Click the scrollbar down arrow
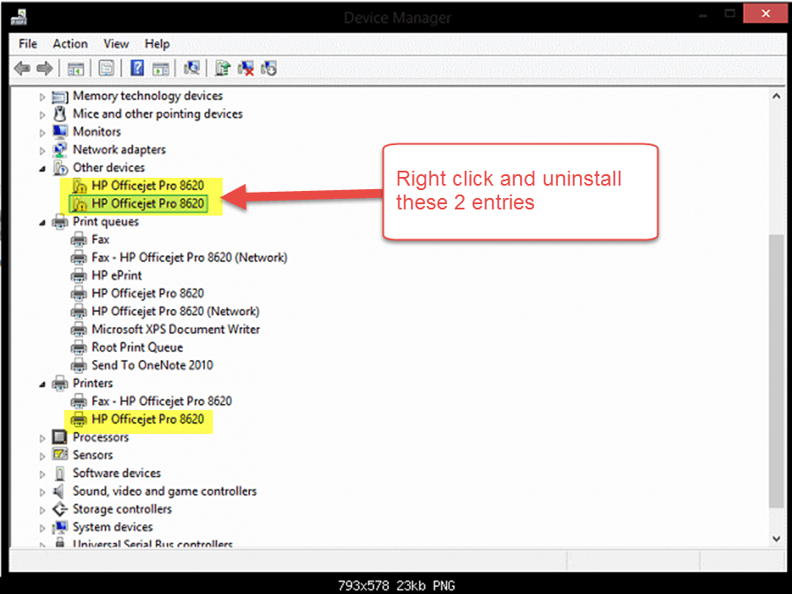 (777, 538)
